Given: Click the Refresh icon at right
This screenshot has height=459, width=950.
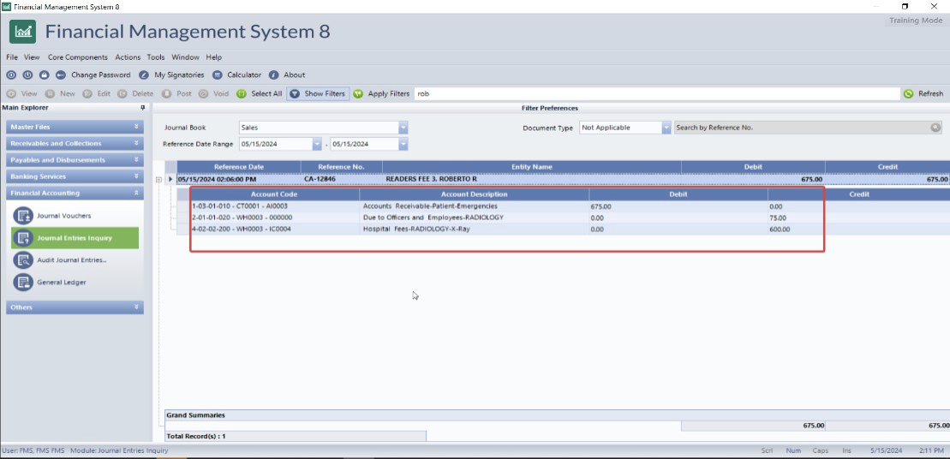Looking at the screenshot, I should click(908, 94).
